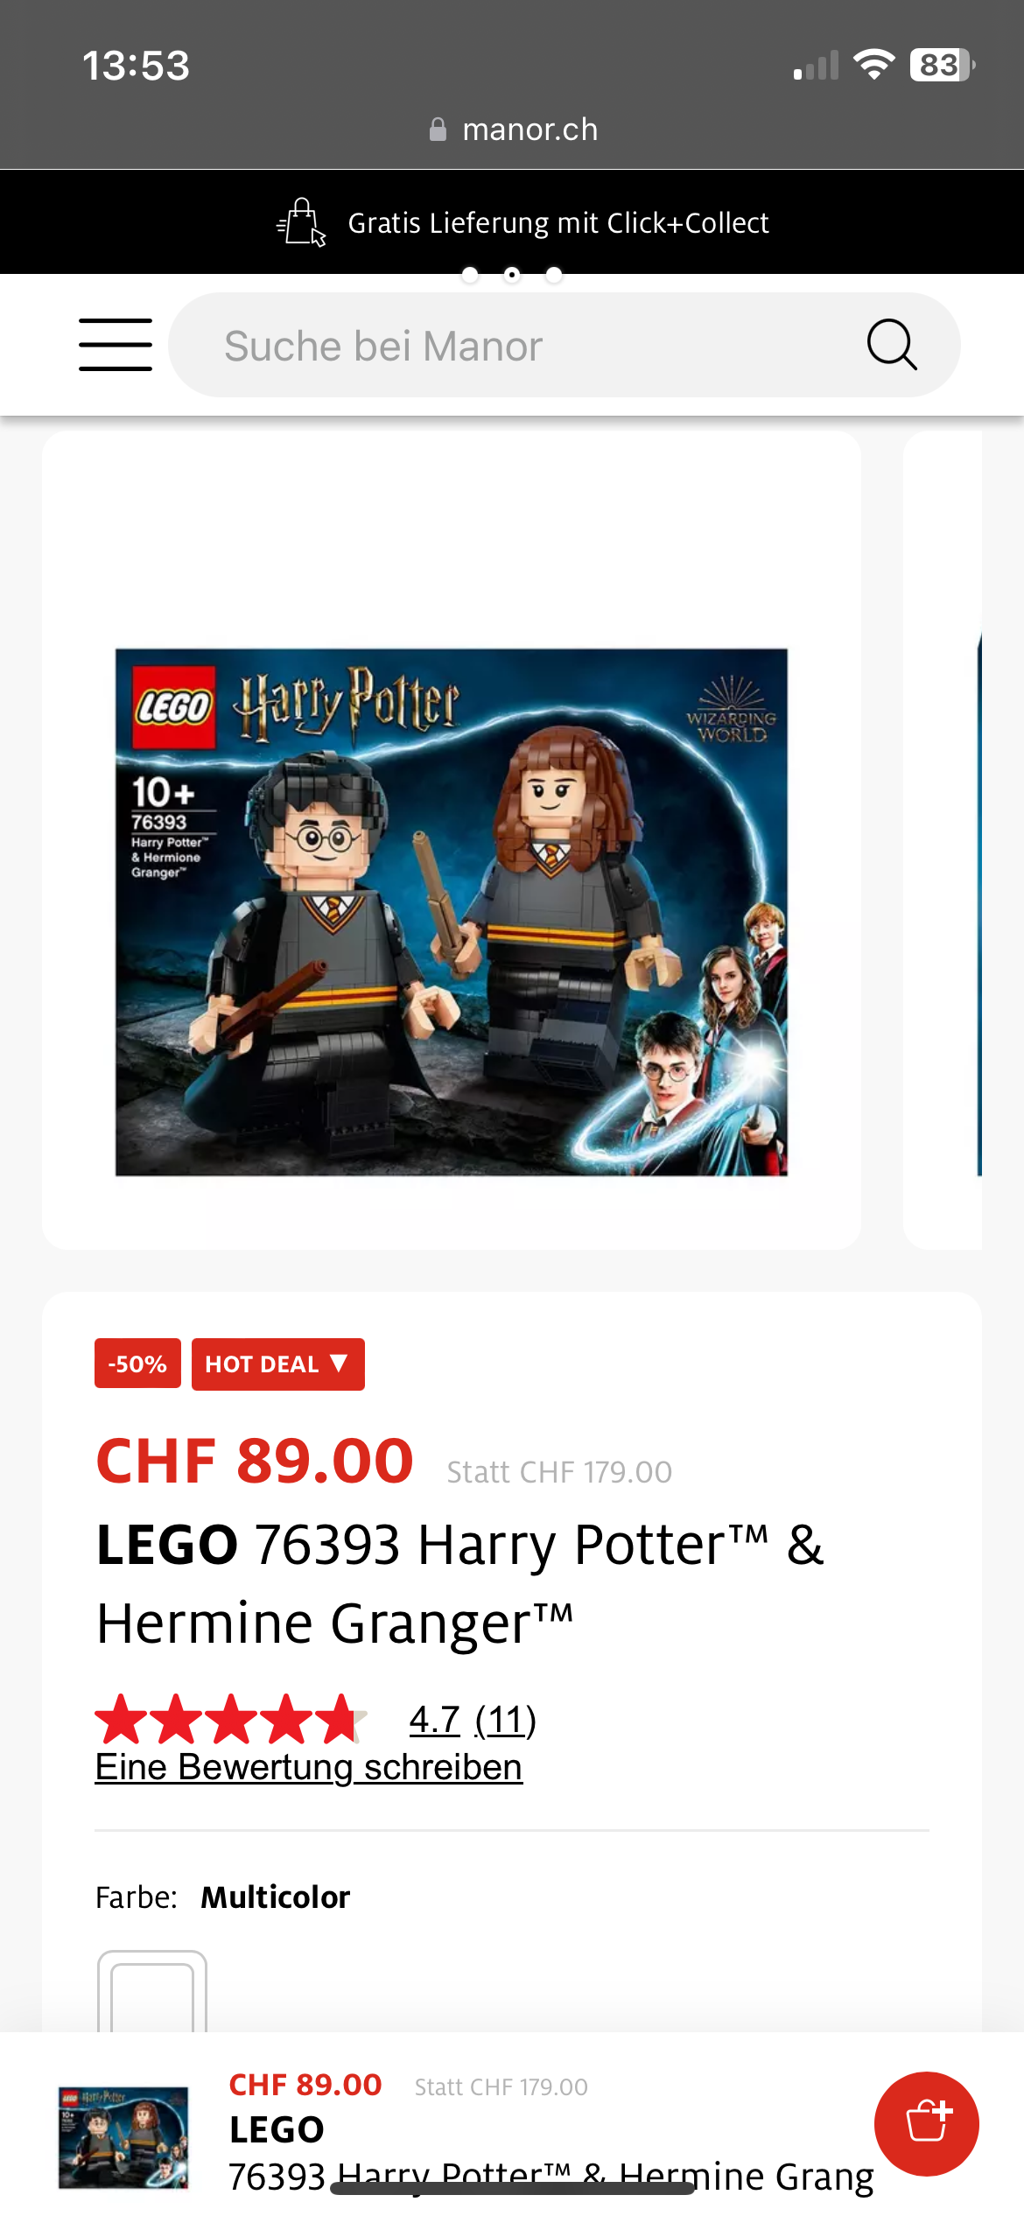Tap the small product thumbnail in bottom bar

(x=123, y=2137)
